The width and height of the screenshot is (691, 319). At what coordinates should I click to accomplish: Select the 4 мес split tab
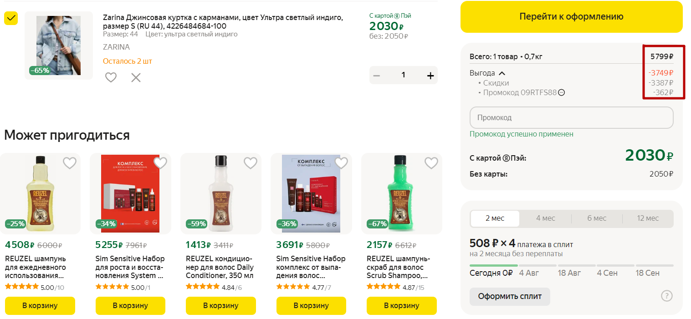coord(545,218)
